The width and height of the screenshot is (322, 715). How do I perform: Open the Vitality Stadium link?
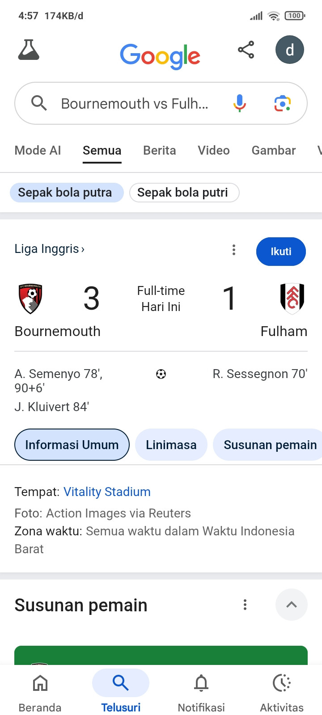tap(107, 492)
